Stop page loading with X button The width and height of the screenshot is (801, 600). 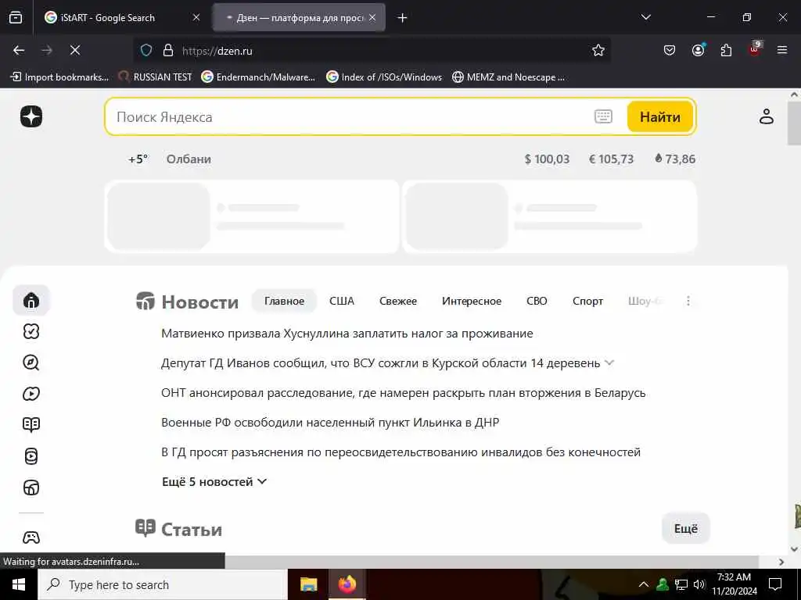[x=75, y=50]
